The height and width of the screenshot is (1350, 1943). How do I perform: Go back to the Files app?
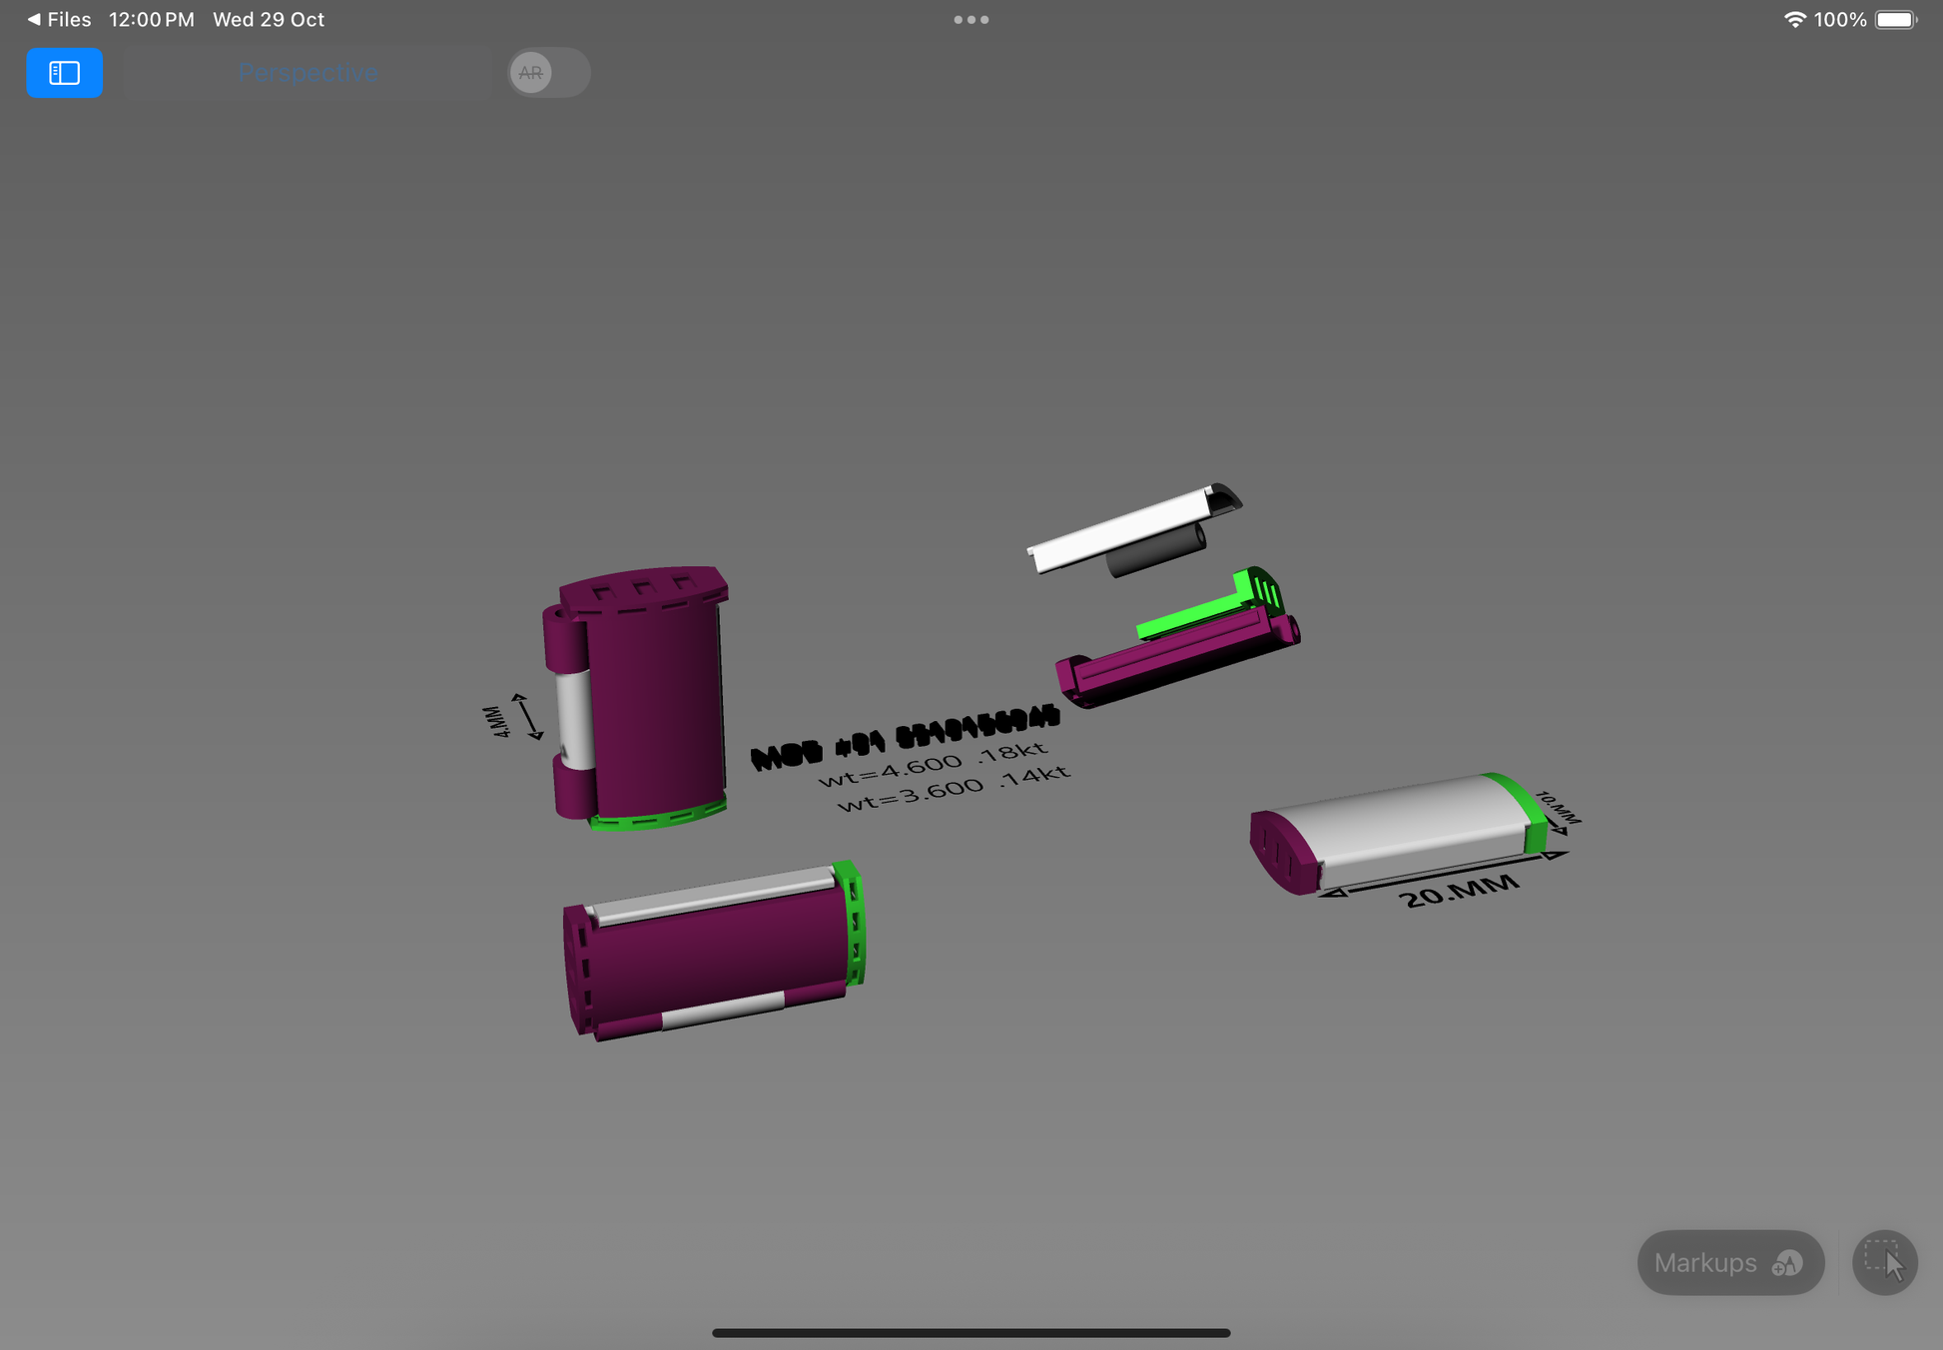[x=59, y=19]
